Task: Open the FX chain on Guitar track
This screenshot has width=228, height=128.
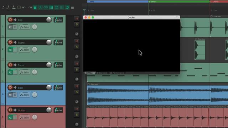Action: pyautogui.click(x=10, y=117)
